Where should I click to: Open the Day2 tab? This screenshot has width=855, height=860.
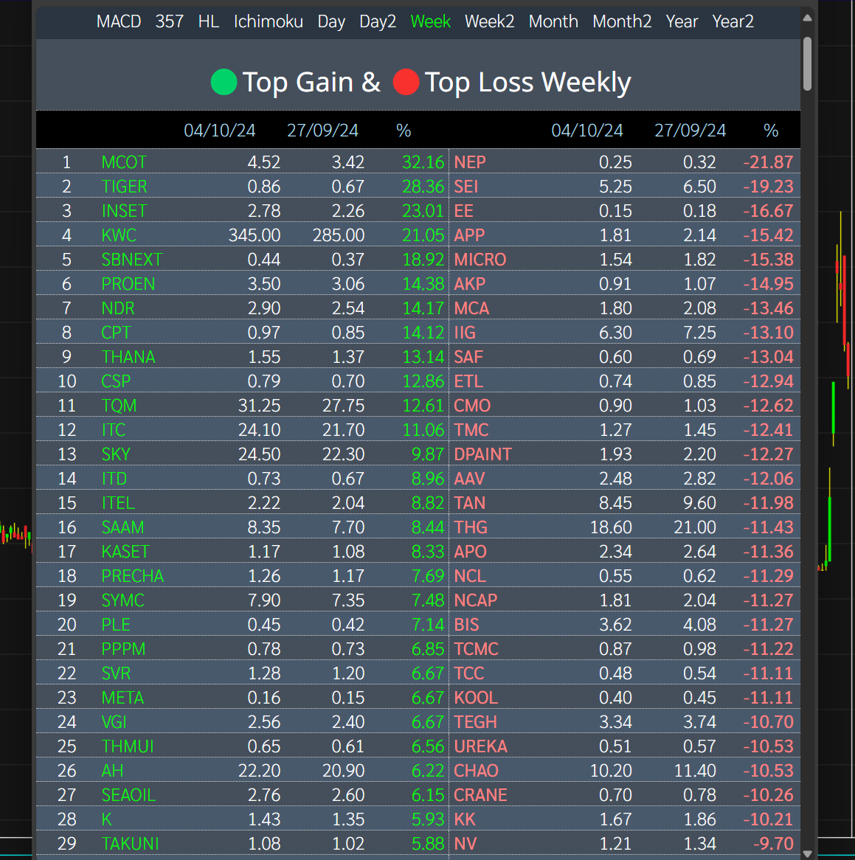(377, 21)
